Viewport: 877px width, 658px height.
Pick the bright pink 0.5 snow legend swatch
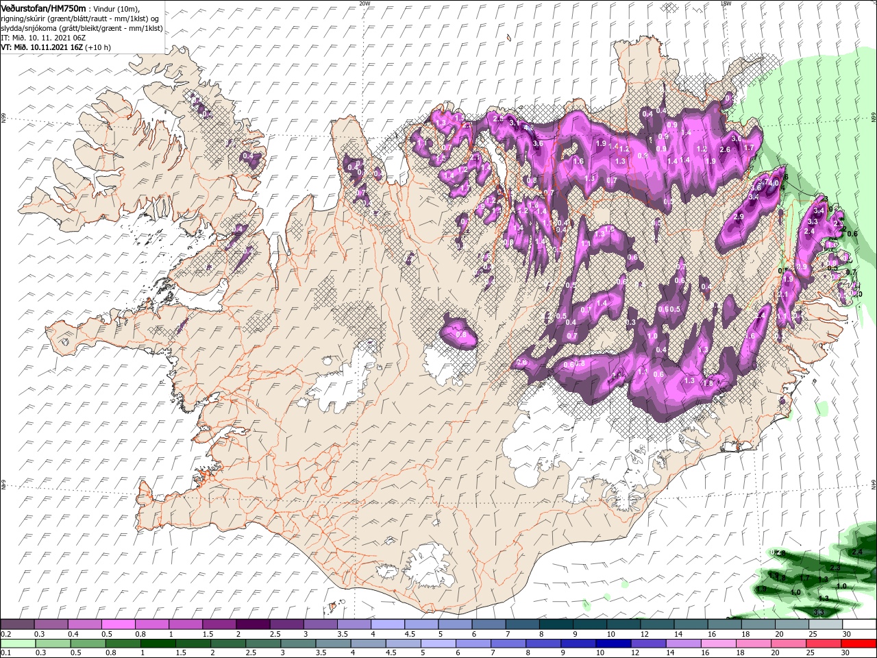pyautogui.click(x=119, y=624)
